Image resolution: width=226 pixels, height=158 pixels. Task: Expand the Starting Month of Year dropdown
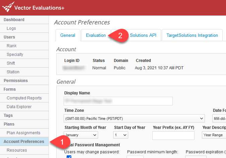coord(81,135)
